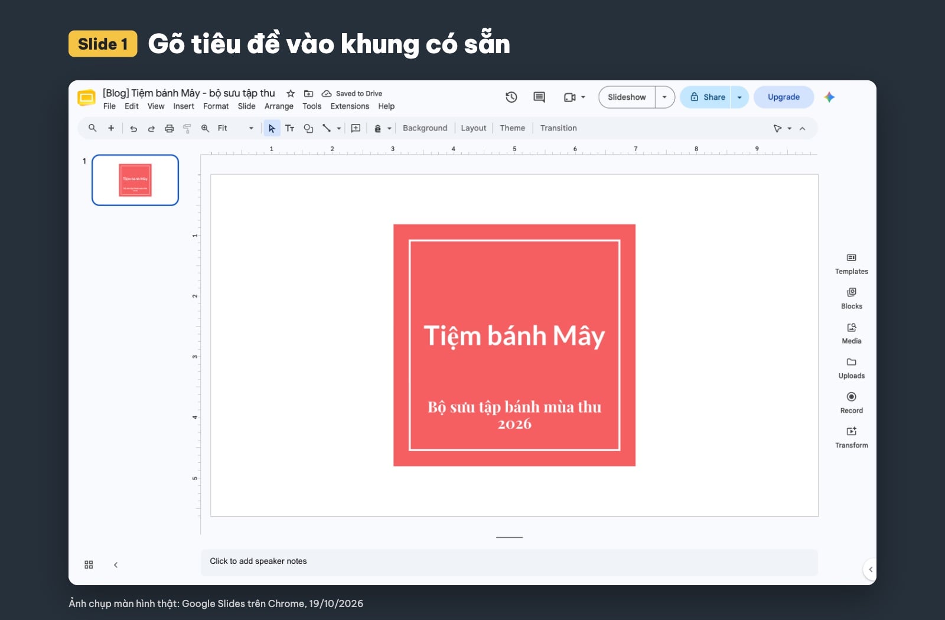This screenshot has height=620, width=945.
Task: Open the Transform side panel
Action: 852,438
